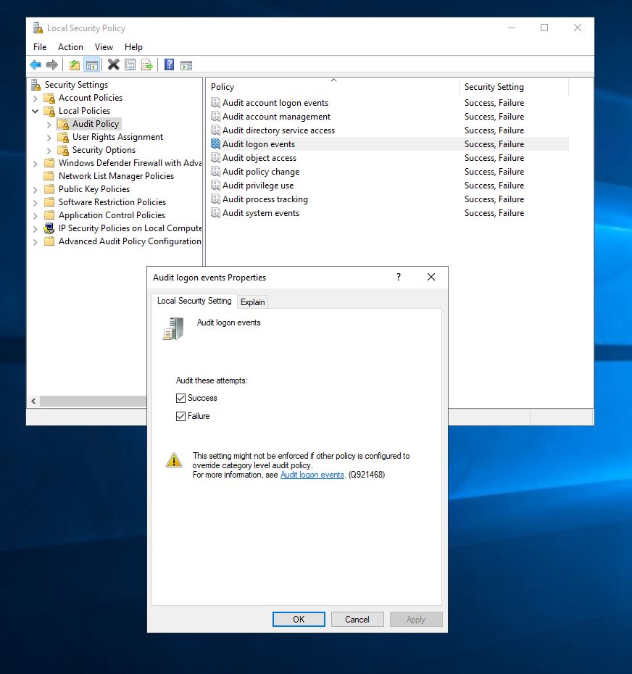632x674 pixels.
Task: Click the User Rights Assignment folder icon
Action: pyautogui.click(x=63, y=137)
